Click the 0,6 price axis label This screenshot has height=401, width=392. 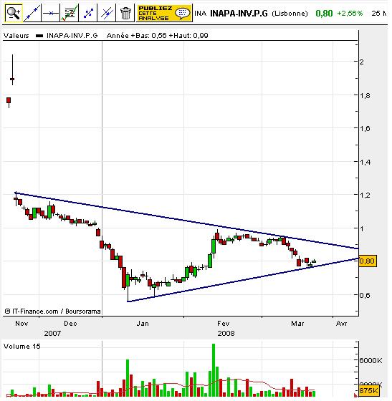365,295
